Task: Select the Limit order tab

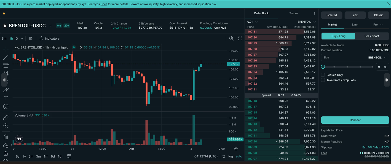Action: coord(355,25)
